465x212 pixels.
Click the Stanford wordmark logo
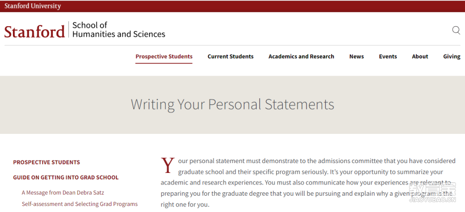34,31
